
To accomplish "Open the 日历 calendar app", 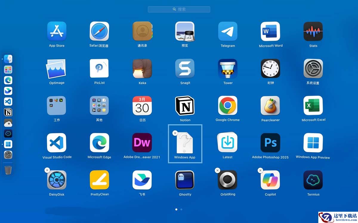I will (x=142, y=106).
